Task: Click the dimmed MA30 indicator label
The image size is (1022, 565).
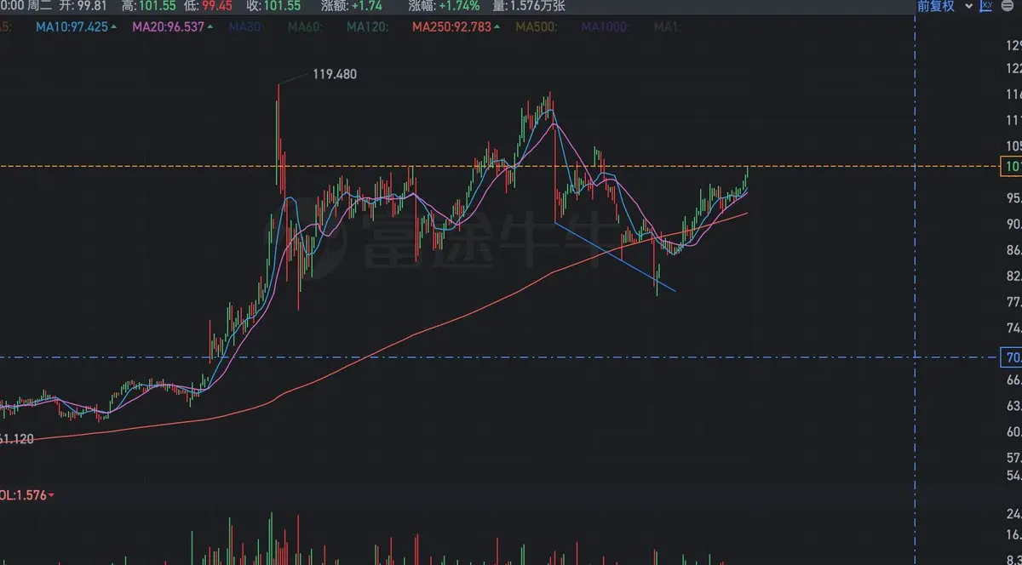Action: tap(245, 26)
